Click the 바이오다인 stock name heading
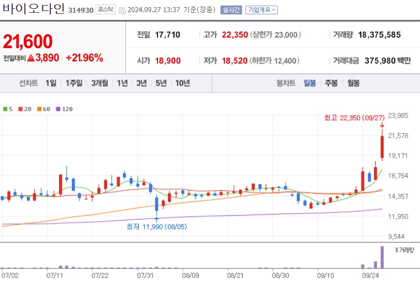The image size is (420, 282). (x=33, y=9)
